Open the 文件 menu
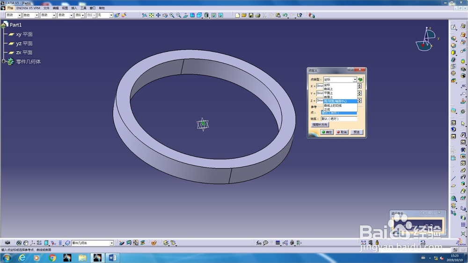 46,8
